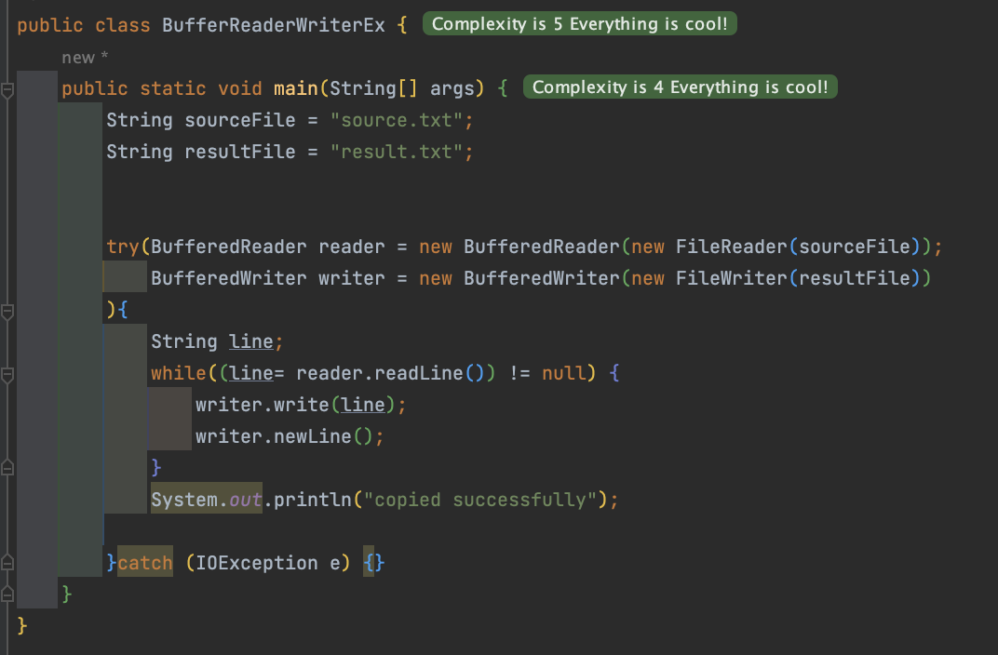
Task: Click the class name BufferReaderWriterEx
Action: coord(274,25)
